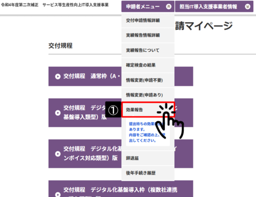Click 情報変更(申請あり) in the dropdown

coord(145,95)
